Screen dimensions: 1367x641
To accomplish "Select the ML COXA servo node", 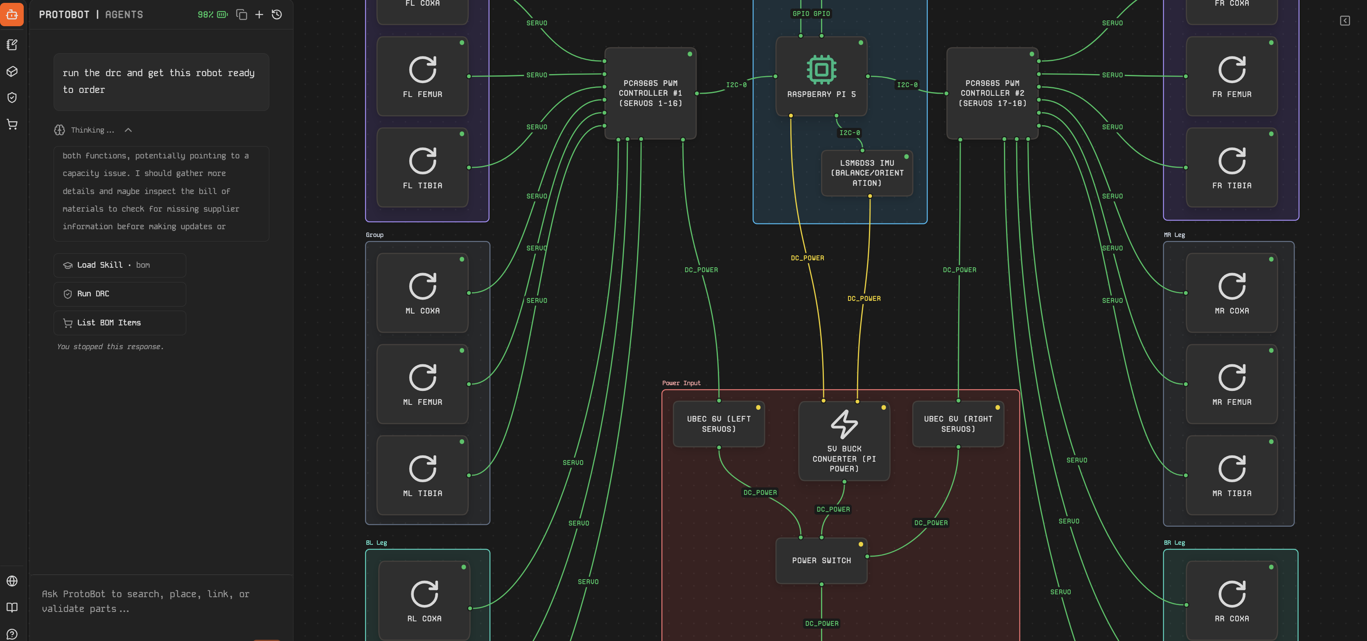I will pyautogui.click(x=422, y=292).
